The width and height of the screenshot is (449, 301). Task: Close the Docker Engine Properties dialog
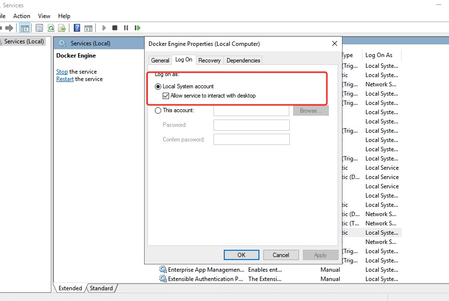click(x=335, y=43)
